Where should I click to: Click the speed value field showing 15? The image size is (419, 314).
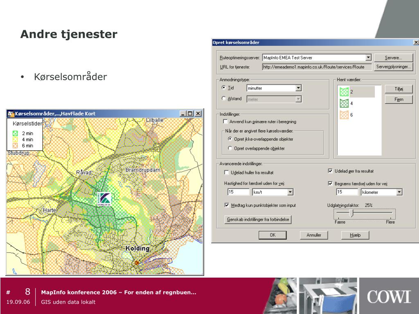(x=239, y=192)
